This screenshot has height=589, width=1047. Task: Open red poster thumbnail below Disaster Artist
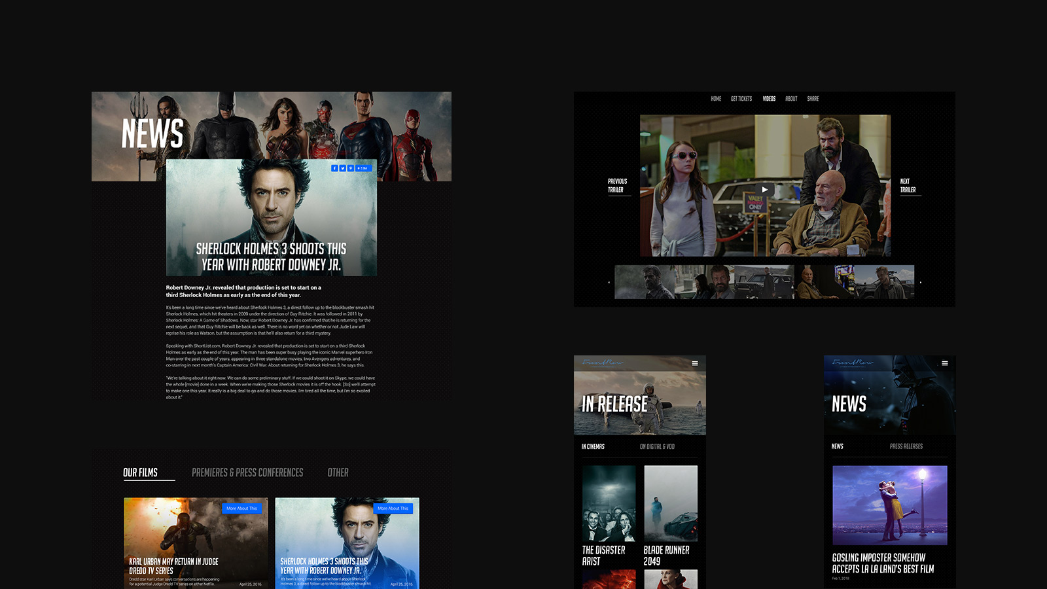tap(609, 579)
